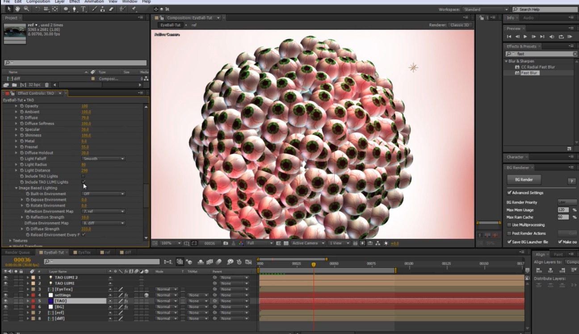Click the Light Distance value 290
Screen dimensions: 579x334
[84, 170]
